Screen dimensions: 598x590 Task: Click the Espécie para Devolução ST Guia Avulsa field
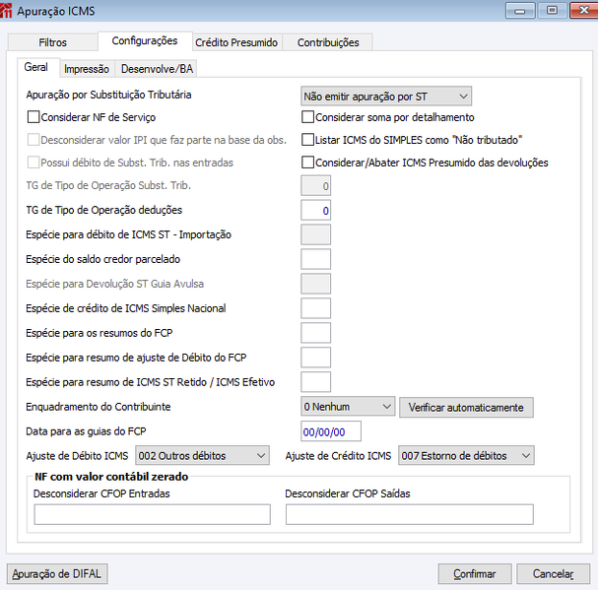click(316, 284)
